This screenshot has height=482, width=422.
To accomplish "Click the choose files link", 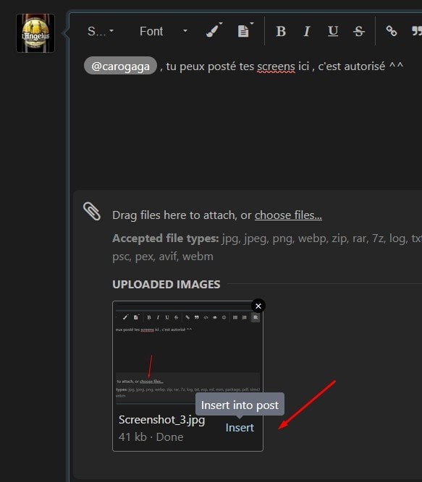I will click(x=288, y=215).
